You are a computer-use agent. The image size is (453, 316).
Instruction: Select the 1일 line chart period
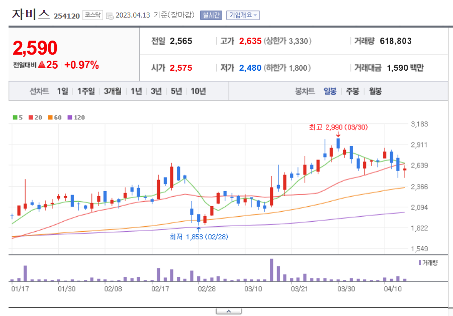[62, 91]
